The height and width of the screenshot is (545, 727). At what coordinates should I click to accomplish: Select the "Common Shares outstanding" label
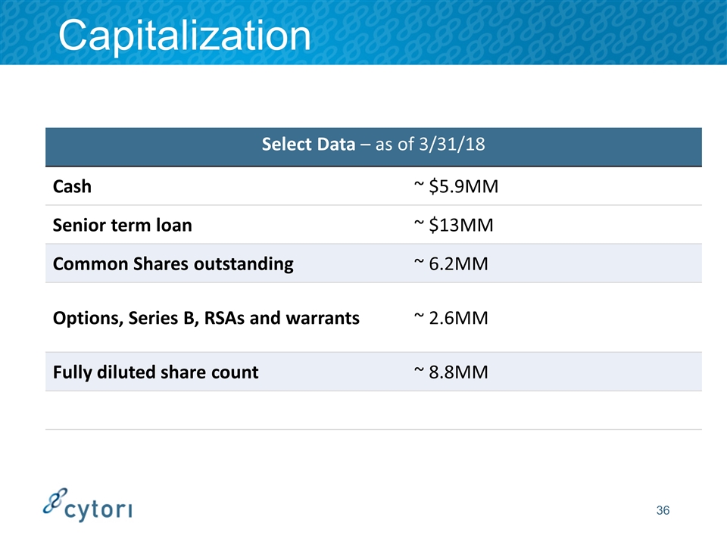173,264
